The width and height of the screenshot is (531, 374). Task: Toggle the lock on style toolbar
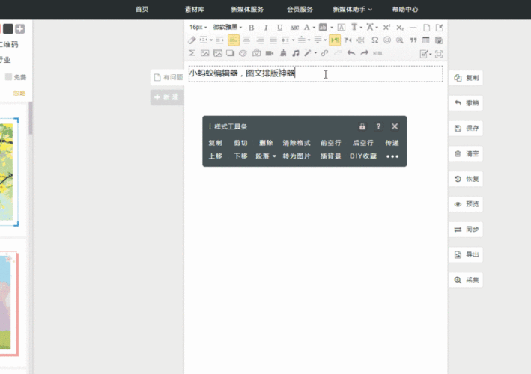coord(362,126)
